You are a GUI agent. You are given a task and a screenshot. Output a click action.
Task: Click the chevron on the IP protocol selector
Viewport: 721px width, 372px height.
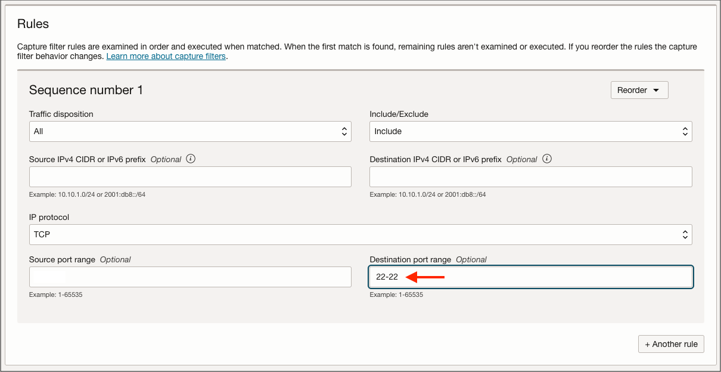(x=684, y=234)
